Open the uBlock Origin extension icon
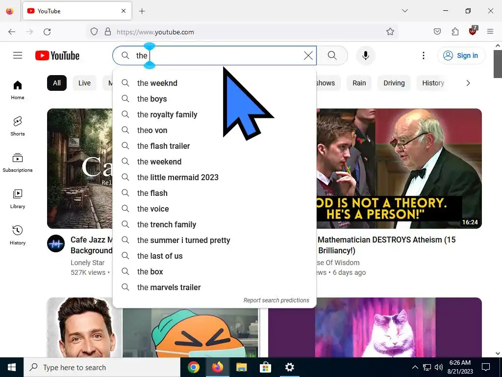 click(473, 31)
